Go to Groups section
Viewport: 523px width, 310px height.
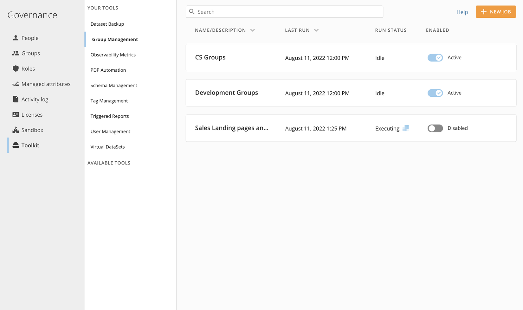pos(31,53)
